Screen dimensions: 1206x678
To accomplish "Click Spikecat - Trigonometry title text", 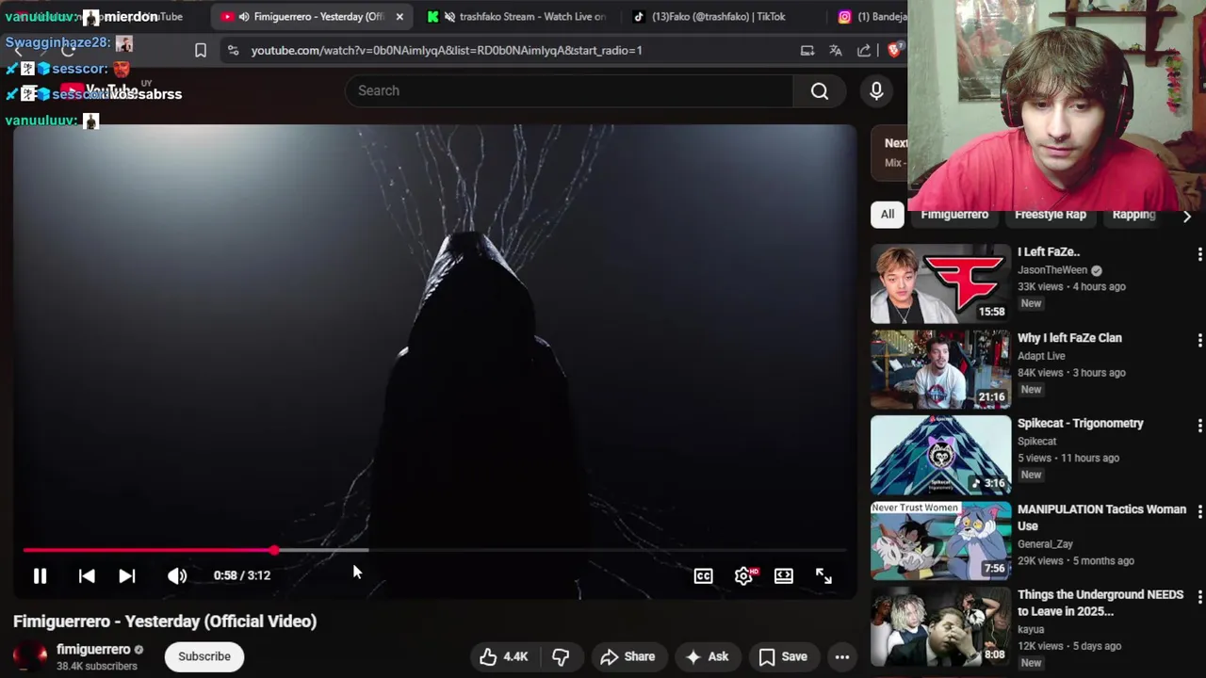I will [1081, 423].
